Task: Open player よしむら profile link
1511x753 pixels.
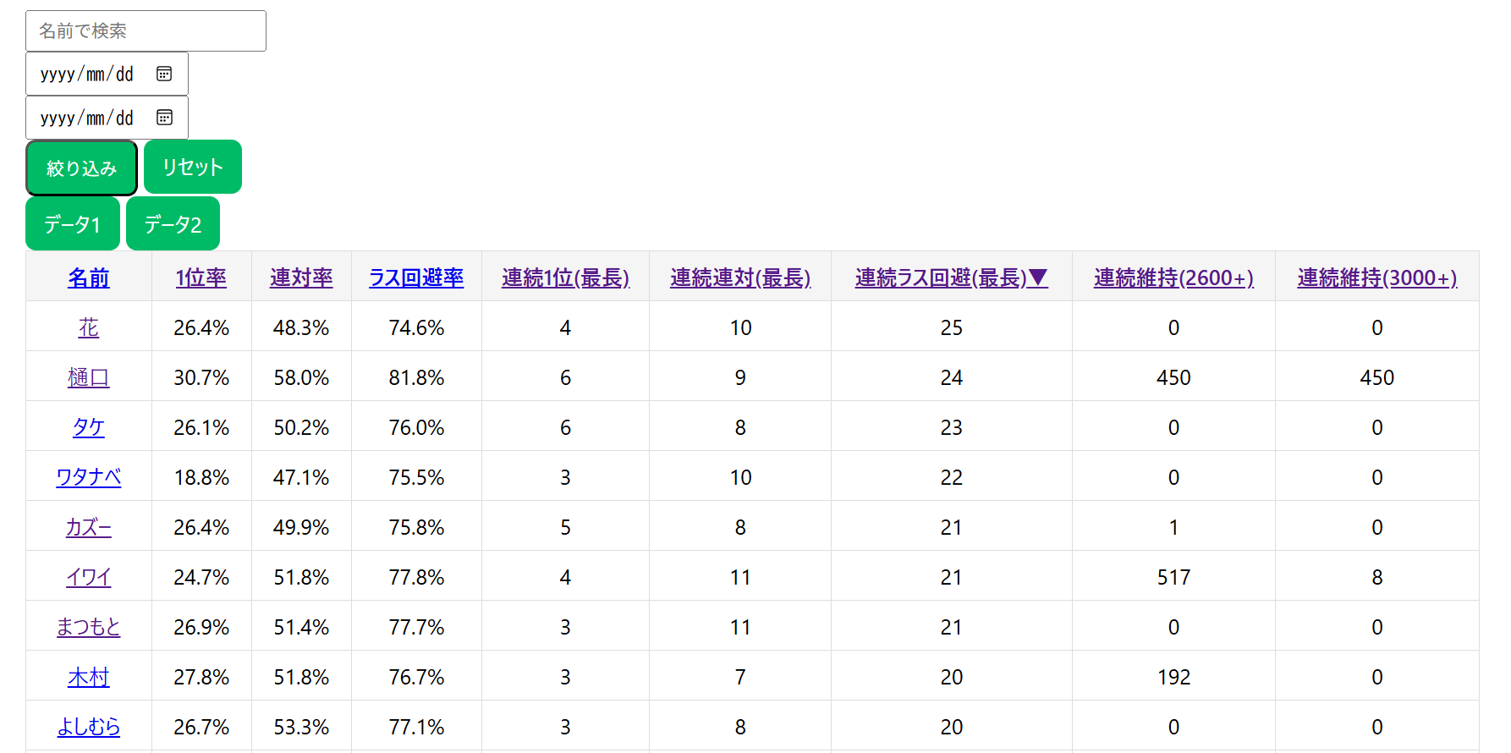Action: pyautogui.click(x=89, y=727)
